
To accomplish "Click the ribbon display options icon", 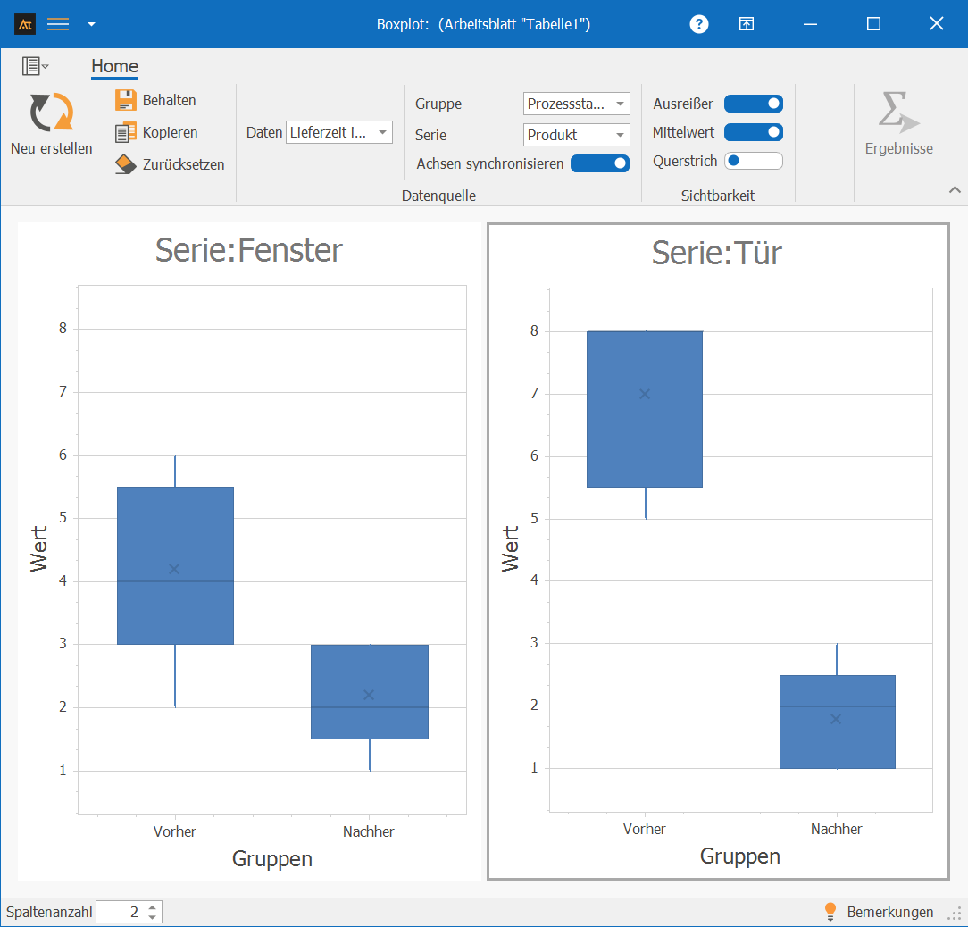I will (35, 66).
